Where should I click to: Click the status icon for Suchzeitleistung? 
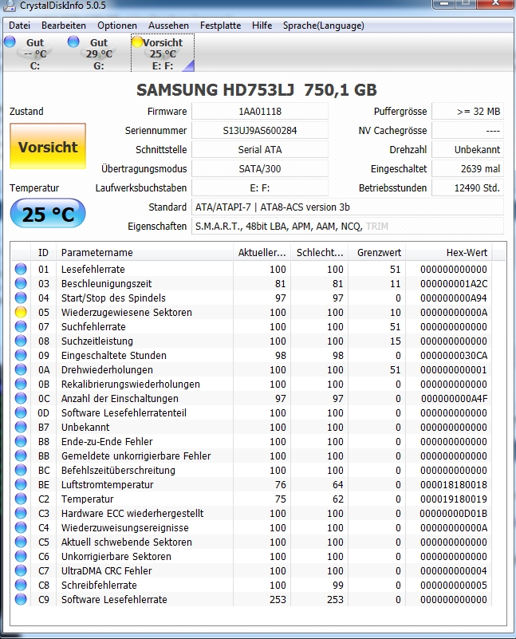(x=21, y=341)
